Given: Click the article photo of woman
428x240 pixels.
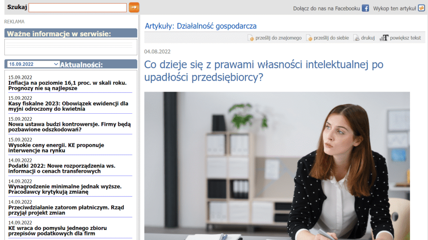Looking at the screenshot, I should click(277, 166).
